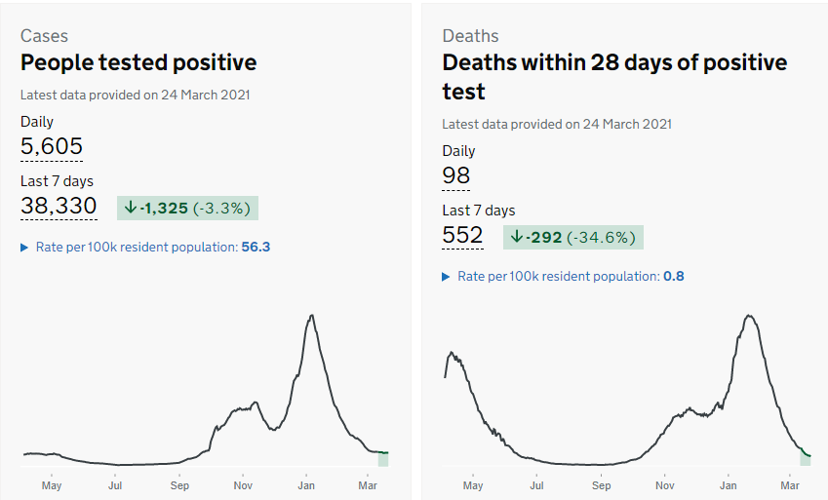This screenshot has height=500, width=828.
Task: Click the daily deaths figure 98
Action: (x=456, y=175)
